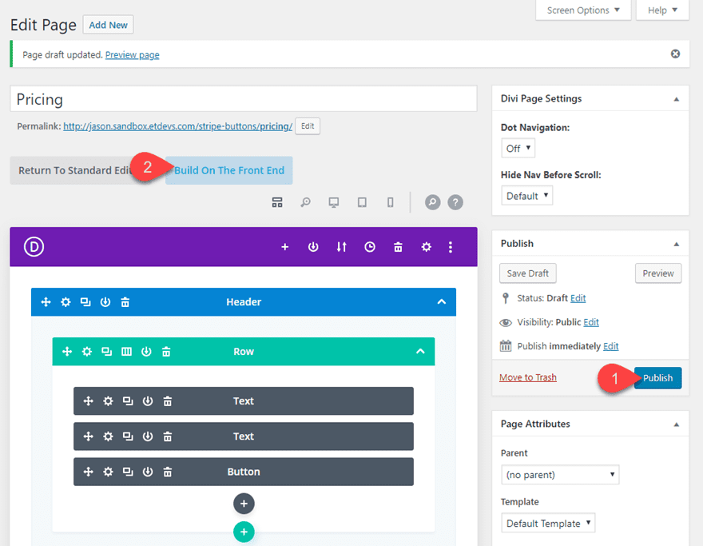Screen dimensions: 703x546
Task: Open Header section settings gear
Action: [x=66, y=301]
